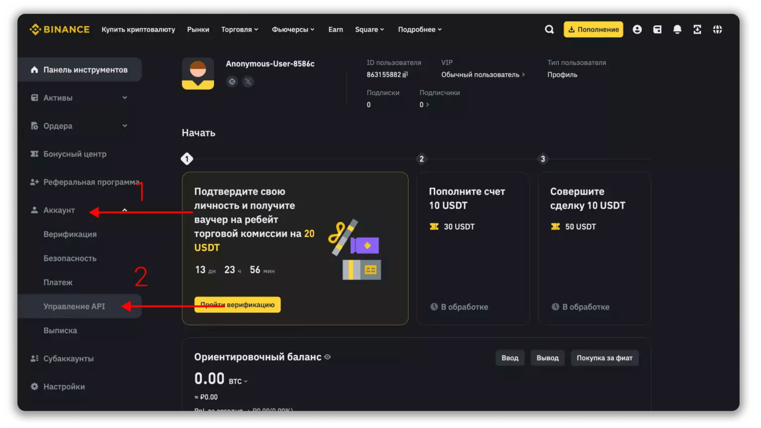
Task: Toggle balance visibility eye icon
Action: pyautogui.click(x=327, y=357)
